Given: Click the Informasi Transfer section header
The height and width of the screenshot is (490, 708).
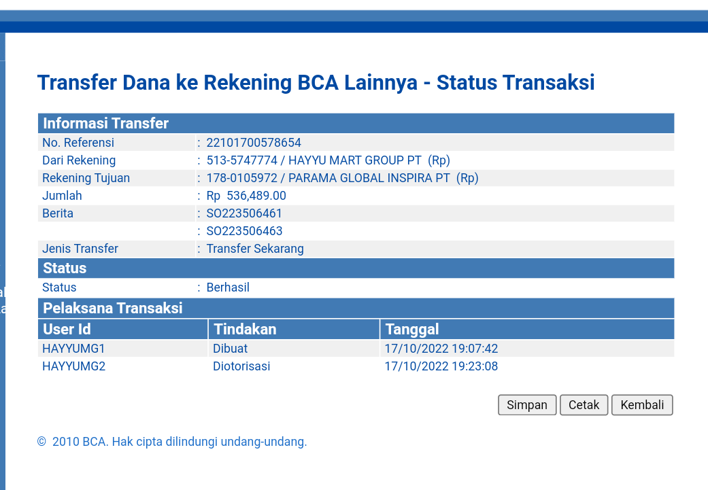Looking at the screenshot, I should (106, 123).
